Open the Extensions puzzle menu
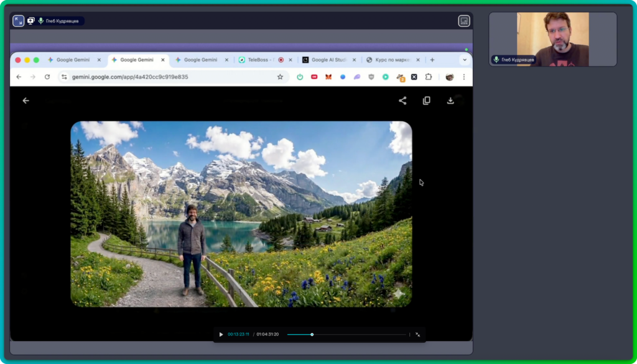 click(x=428, y=76)
